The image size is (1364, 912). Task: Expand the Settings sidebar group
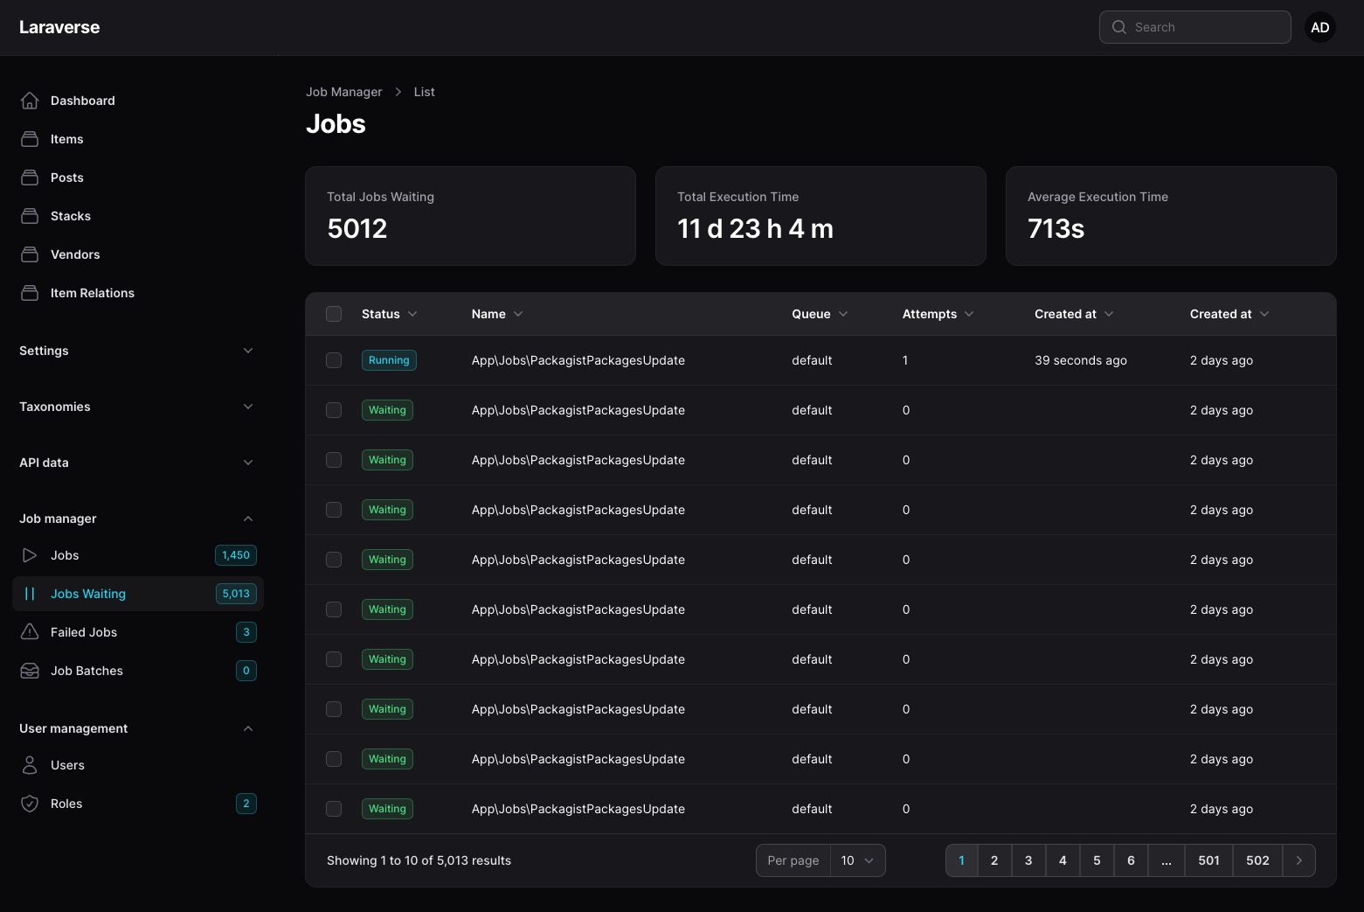pyautogui.click(x=137, y=351)
